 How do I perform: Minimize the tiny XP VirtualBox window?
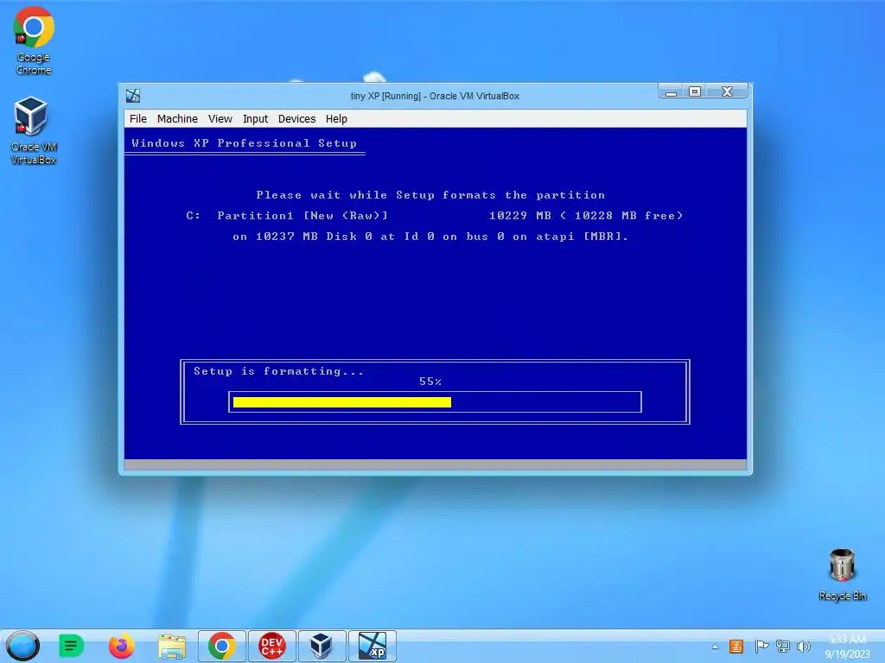click(x=671, y=92)
